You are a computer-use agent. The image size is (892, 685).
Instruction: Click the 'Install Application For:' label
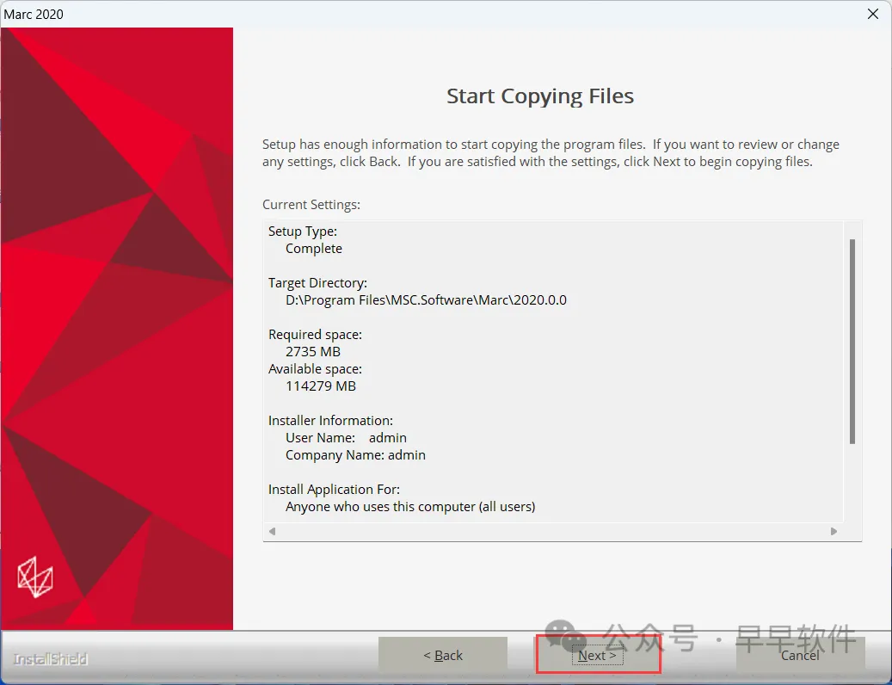(334, 490)
